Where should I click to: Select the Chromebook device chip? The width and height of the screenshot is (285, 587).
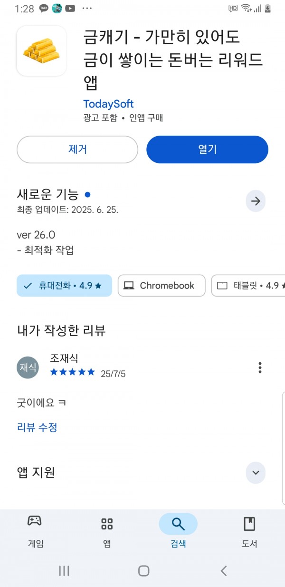click(161, 286)
